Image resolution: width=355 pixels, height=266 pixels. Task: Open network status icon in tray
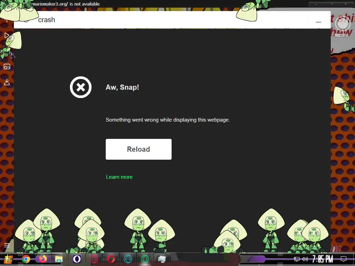tap(297, 259)
